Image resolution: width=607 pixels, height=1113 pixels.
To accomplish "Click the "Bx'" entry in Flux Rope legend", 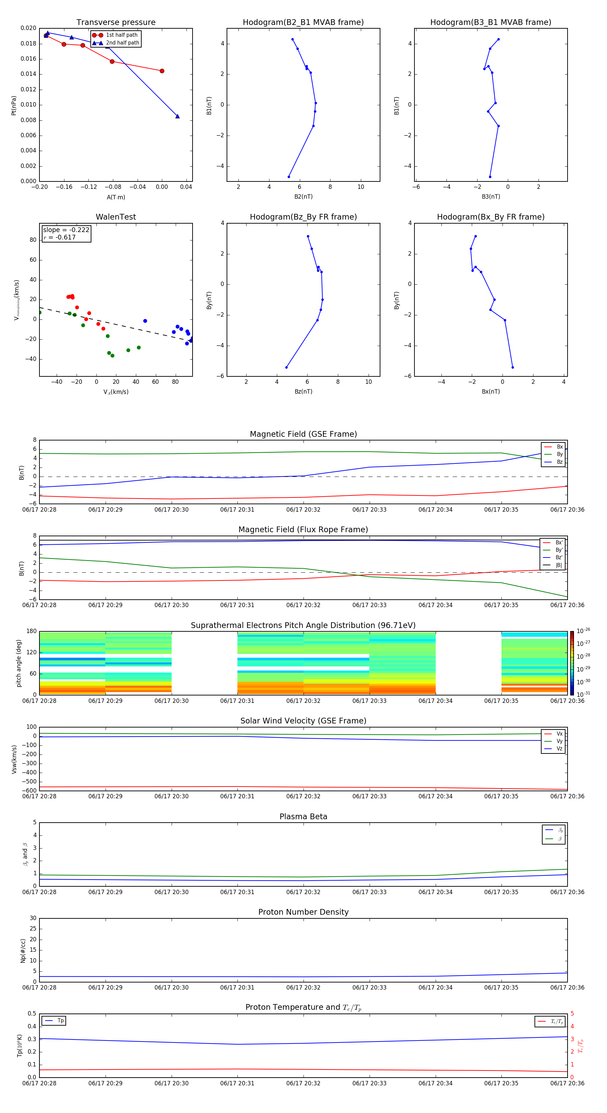I will [553, 543].
